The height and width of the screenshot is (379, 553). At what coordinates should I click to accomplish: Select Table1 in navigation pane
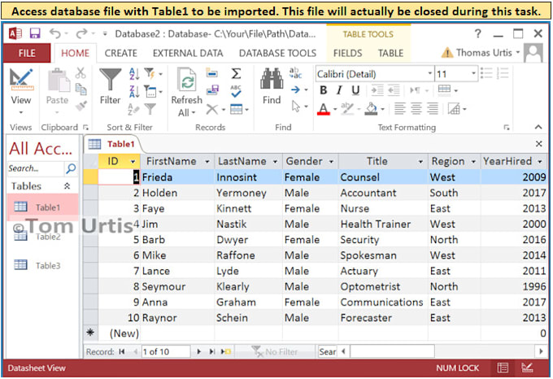[x=42, y=207]
